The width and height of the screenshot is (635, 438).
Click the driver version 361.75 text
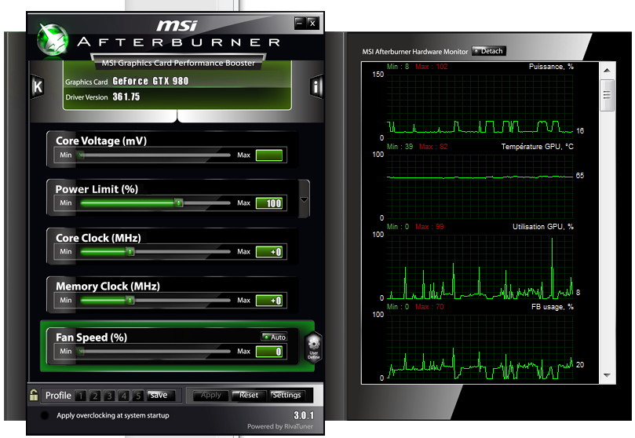coord(126,97)
